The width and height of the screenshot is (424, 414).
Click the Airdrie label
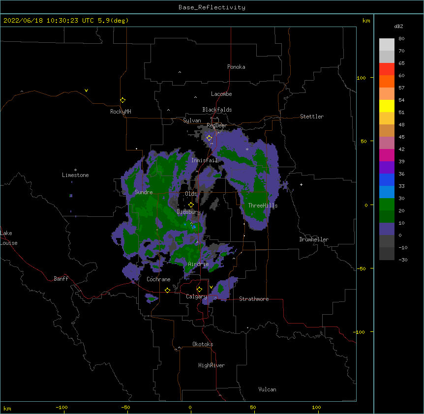pos(199,264)
